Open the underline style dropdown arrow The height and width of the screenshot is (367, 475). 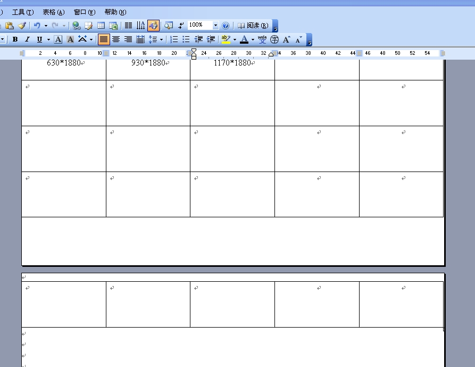click(48, 39)
